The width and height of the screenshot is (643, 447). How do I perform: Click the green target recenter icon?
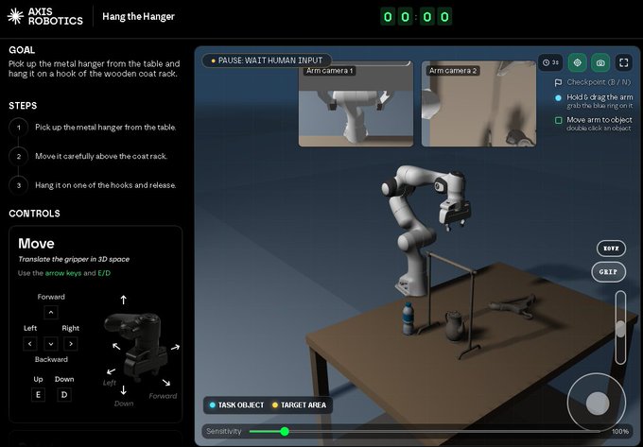tap(577, 62)
